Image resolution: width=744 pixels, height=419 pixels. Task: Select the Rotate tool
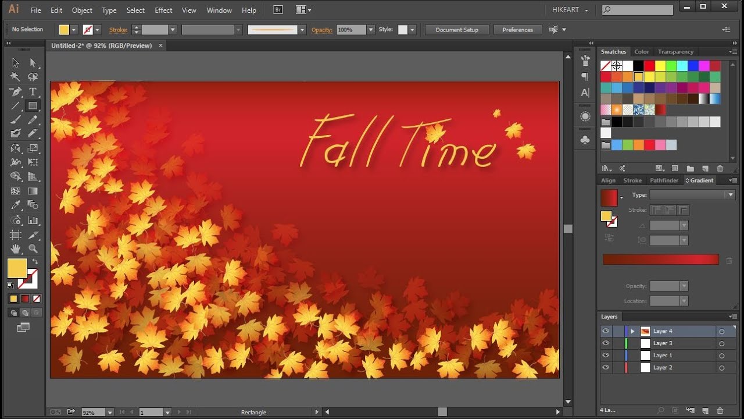pyautogui.click(x=16, y=148)
